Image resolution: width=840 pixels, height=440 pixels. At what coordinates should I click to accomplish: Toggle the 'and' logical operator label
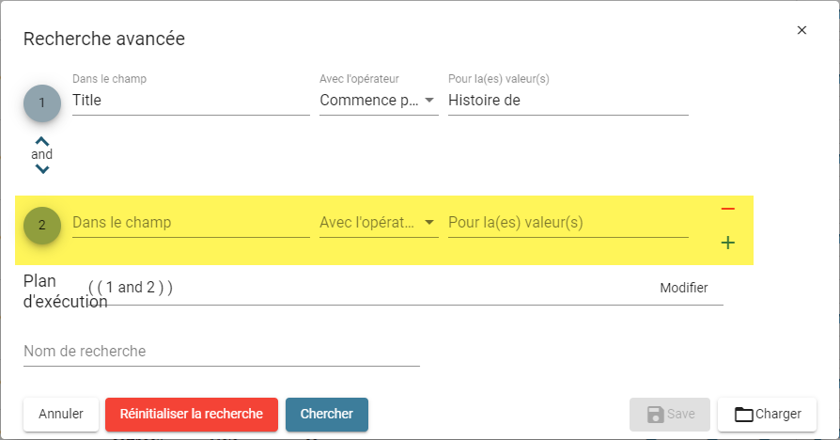(x=41, y=155)
